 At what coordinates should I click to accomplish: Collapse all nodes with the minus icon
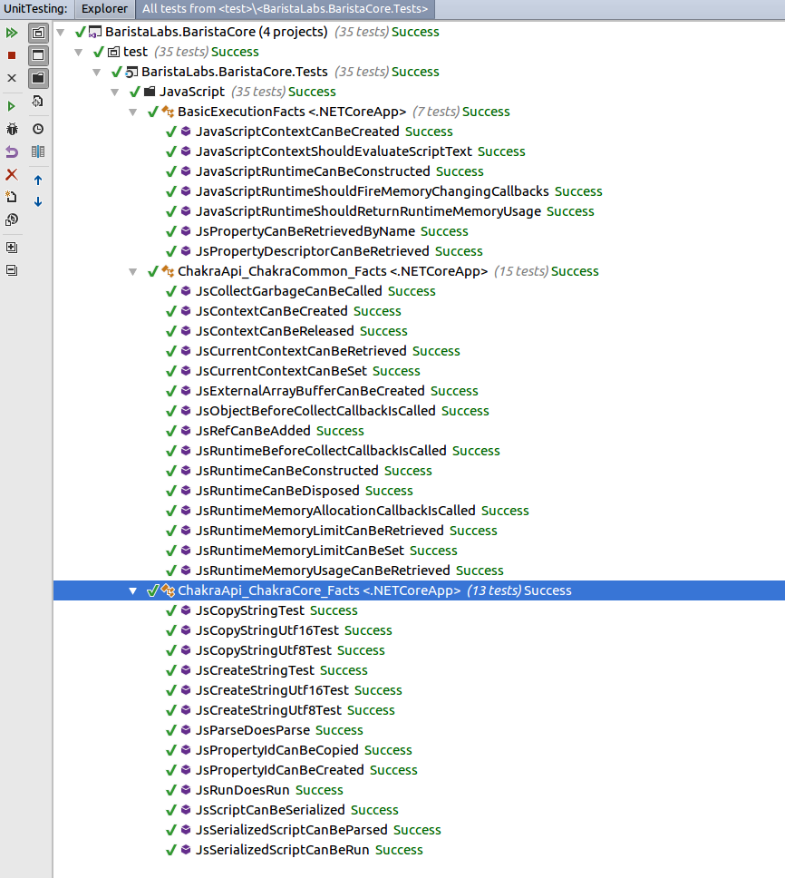pyautogui.click(x=11, y=270)
